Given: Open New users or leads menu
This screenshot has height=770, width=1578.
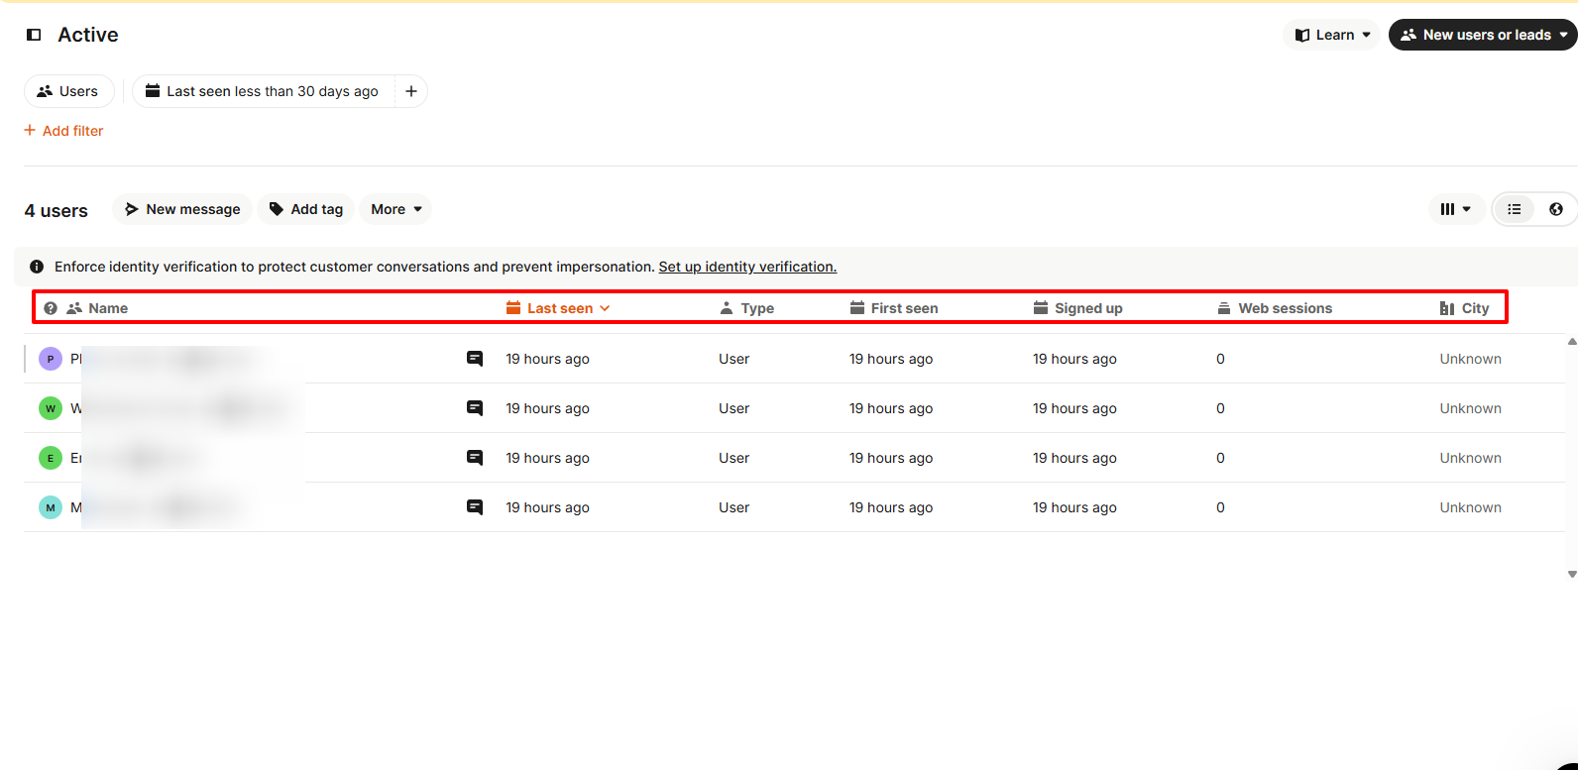Looking at the screenshot, I should [1483, 35].
